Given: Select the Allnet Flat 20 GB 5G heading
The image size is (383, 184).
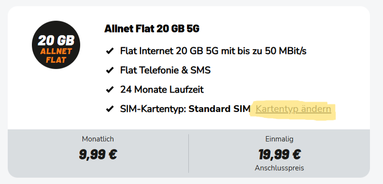Looking at the screenshot, I should 152,29.
